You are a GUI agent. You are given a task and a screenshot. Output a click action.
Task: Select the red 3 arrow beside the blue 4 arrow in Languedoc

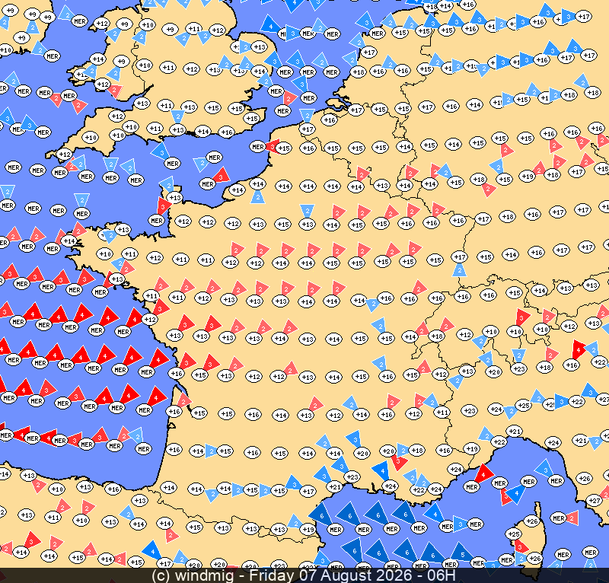click(399, 462)
